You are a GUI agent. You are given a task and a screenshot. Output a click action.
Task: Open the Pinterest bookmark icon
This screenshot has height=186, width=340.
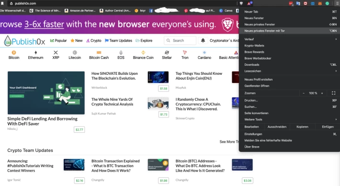pos(186,11)
